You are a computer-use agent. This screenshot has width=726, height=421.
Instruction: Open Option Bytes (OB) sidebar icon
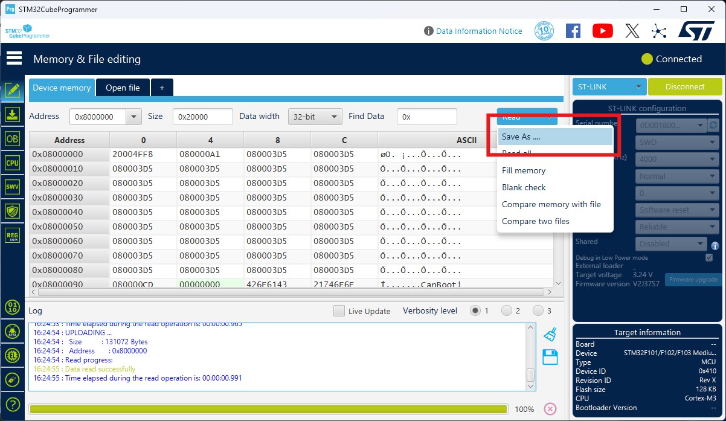click(12, 138)
